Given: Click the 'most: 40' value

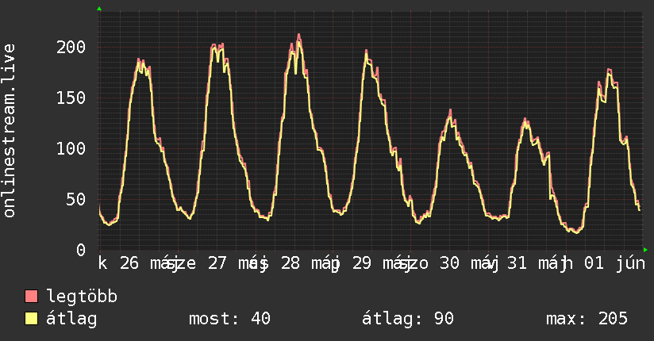Looking at the screenshot, I should [229, 319].
